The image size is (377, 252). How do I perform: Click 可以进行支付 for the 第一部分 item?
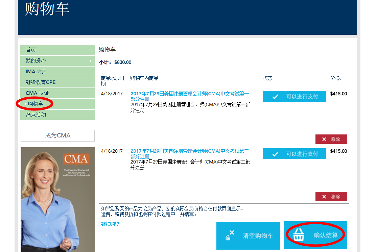(x=294, y=96)
